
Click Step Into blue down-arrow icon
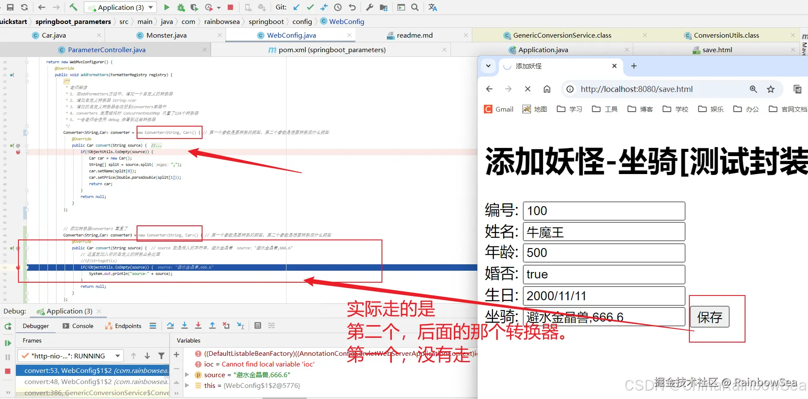[x=185, y=325]
